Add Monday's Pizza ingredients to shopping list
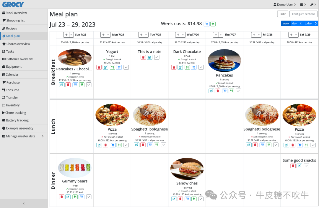The width and height of the screenshot is (319, 208). [113, 145]
